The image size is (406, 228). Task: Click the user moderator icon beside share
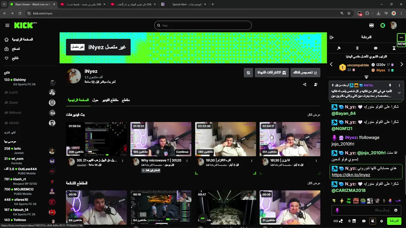[316, 85]
